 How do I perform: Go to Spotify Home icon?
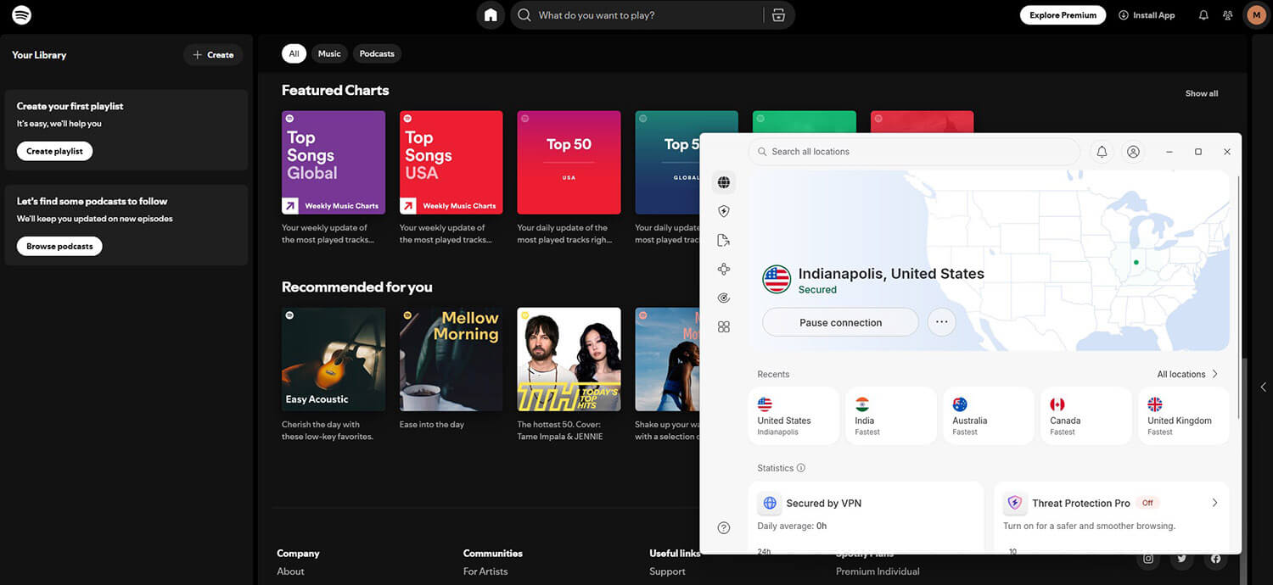point(491,15)
